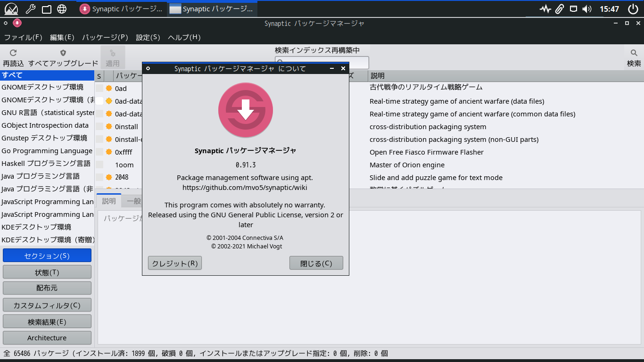Click the orange support badge beside 0install
Viewport: 644px width, 362px height.
tap(109, 127)
